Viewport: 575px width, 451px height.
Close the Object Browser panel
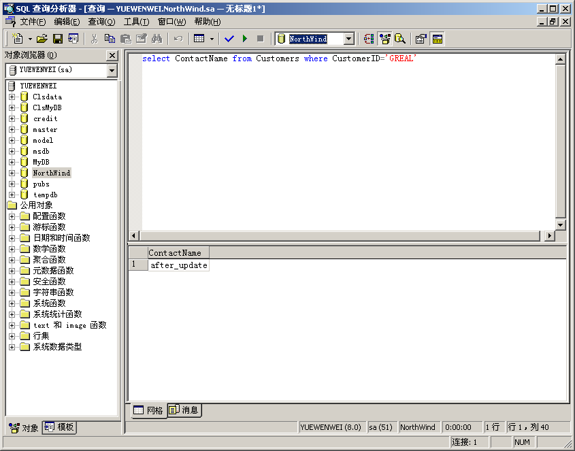[x=112, y=55]
